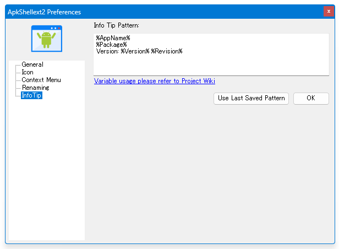Open the Variable usage Project Wiki link
The width and height of the screenshot is (339, 249).
[154, 81]
